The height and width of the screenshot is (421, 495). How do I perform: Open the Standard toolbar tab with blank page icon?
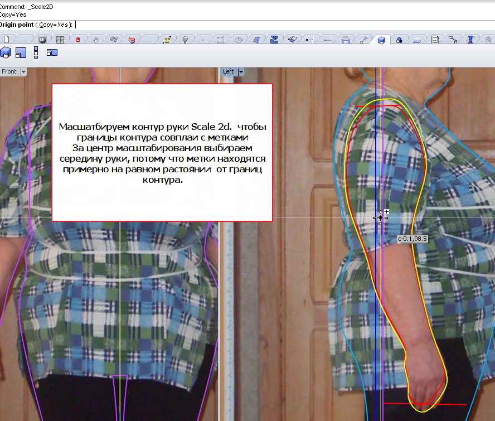point(6,40)
